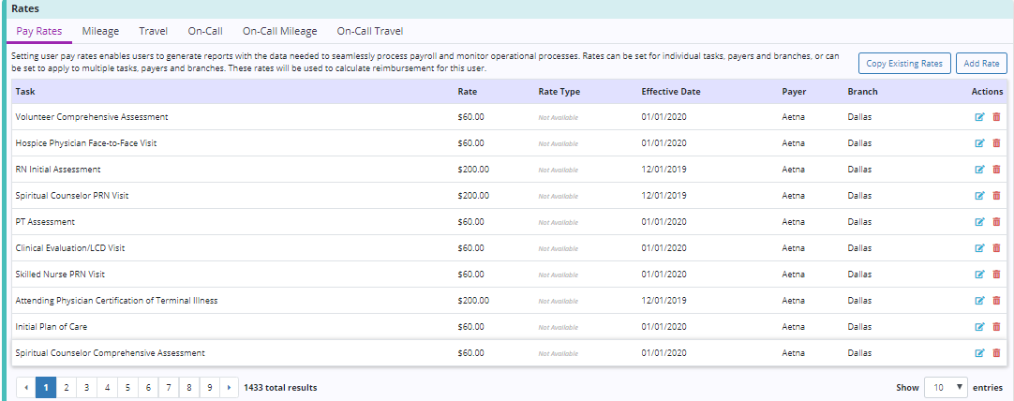Delete the Spiritual Counselor PRN Visit rate
Screen dimensions: 1014x401
[x=996, y=196]
